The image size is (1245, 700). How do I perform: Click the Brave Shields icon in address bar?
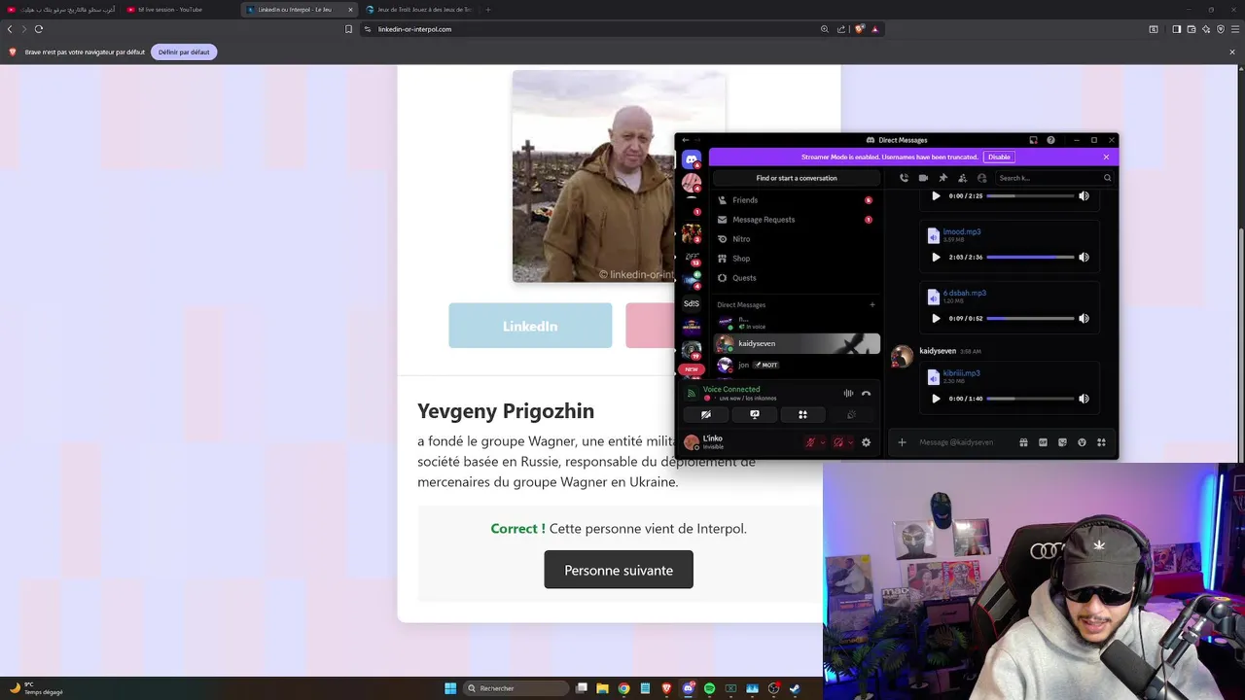[x=859, y=29]
